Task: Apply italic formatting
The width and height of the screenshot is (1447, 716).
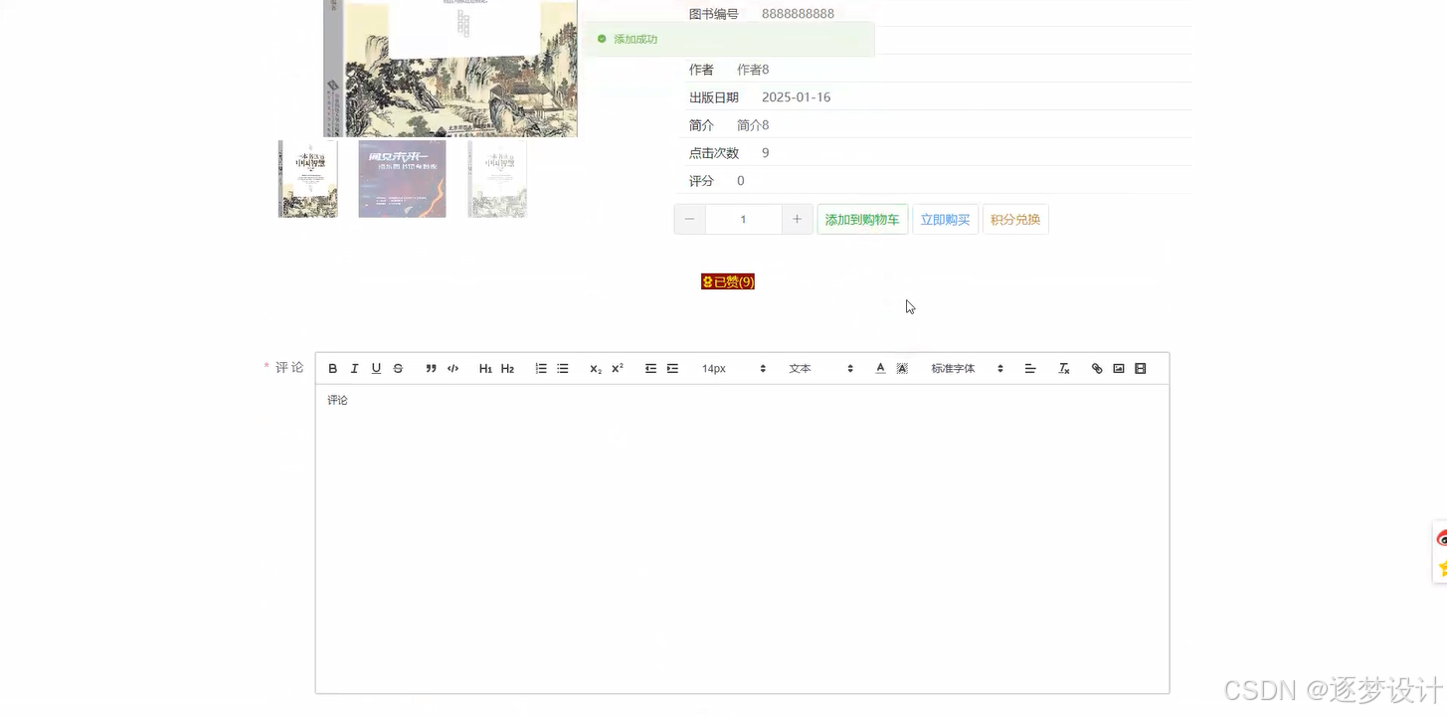Action: tap(354, 368)
